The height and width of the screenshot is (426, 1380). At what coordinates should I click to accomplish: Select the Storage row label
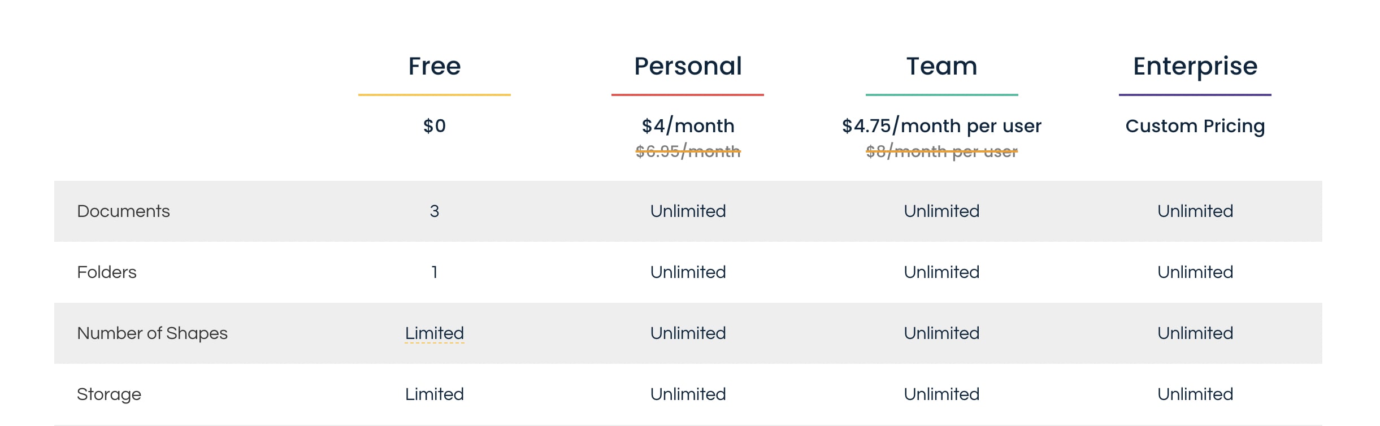109,394
